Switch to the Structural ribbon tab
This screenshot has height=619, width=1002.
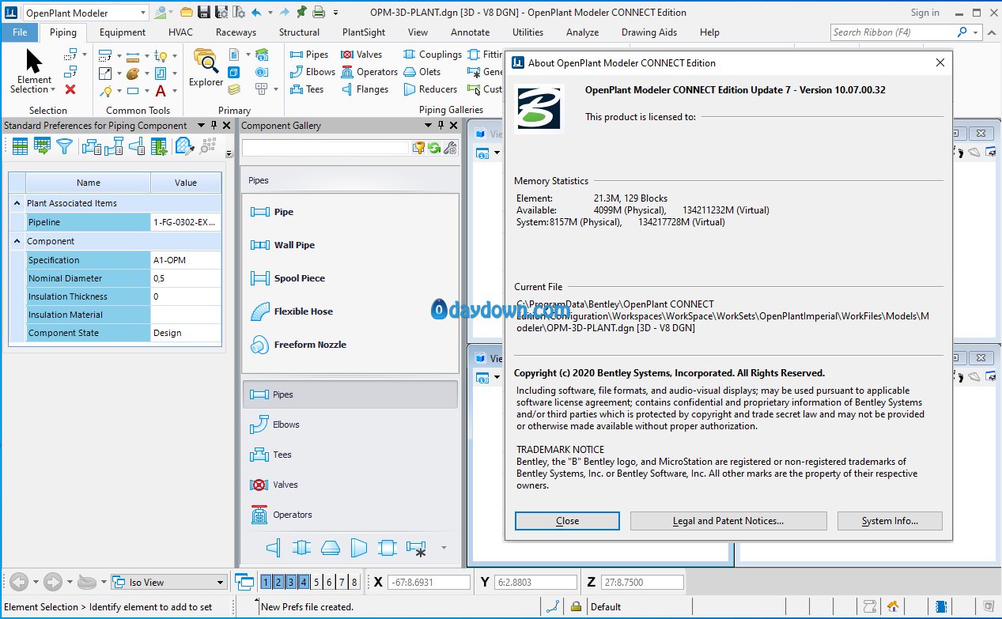[x=299, y=32]
